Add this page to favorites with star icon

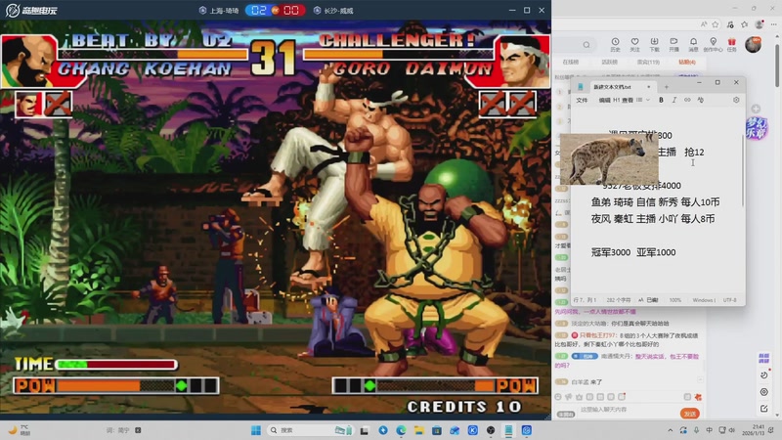[716, 23]
